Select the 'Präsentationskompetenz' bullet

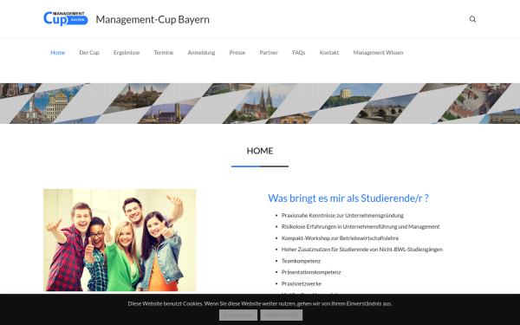311,272
